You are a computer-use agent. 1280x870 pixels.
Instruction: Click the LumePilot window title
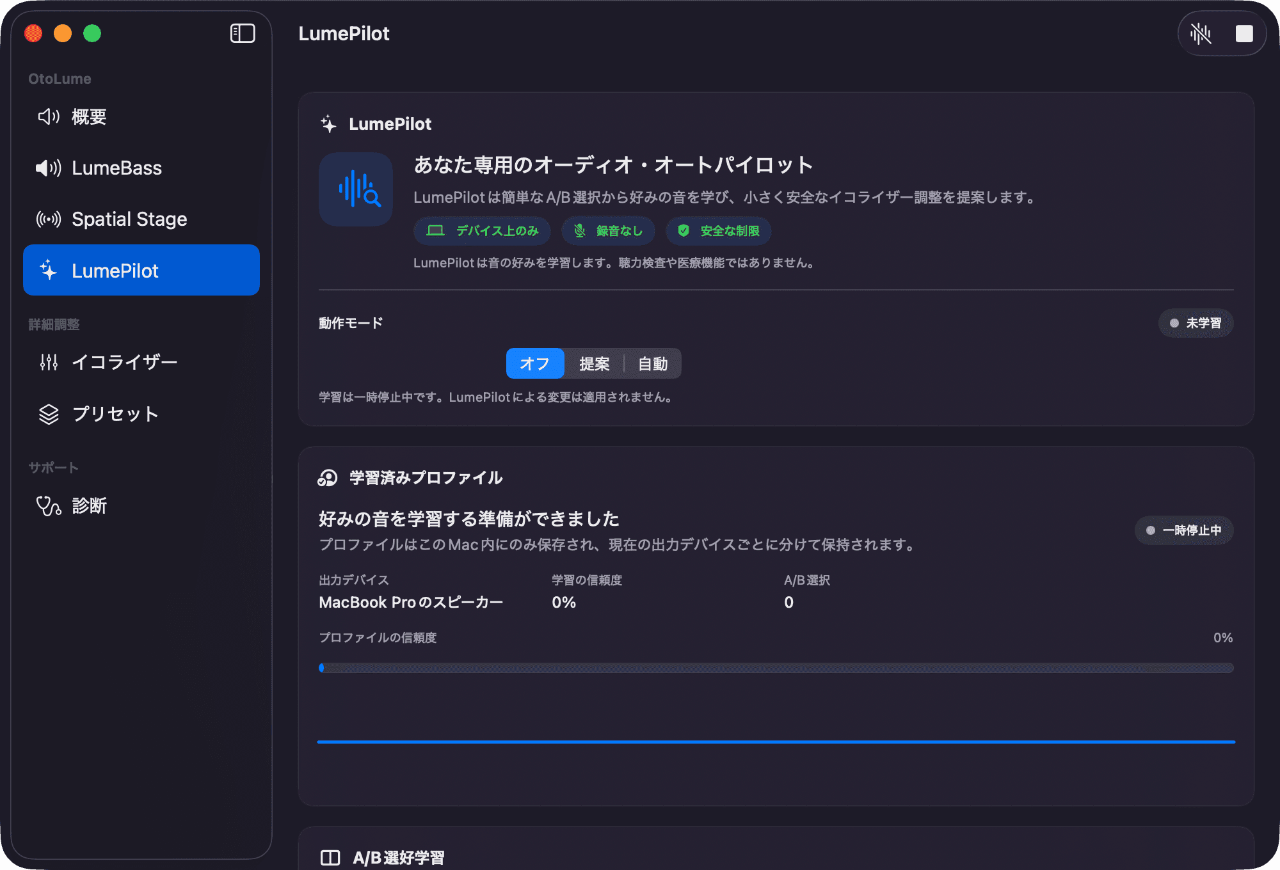coord(344,33)
